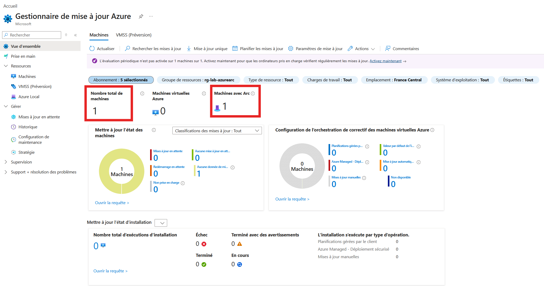544x286 pixels.
Task: Show info for Mises à jour manuelles
Action: coord(364,178)
